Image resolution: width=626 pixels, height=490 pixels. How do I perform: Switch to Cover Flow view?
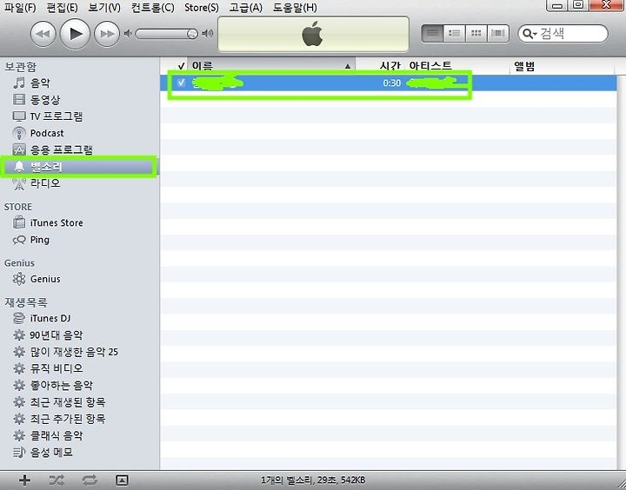(x=498, y=34)
